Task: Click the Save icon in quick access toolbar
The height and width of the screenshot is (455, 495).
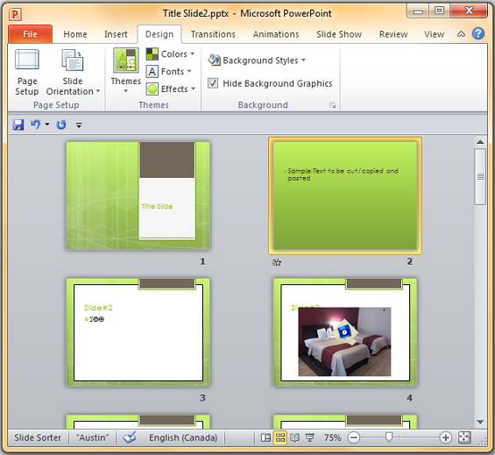Action: 18,124
